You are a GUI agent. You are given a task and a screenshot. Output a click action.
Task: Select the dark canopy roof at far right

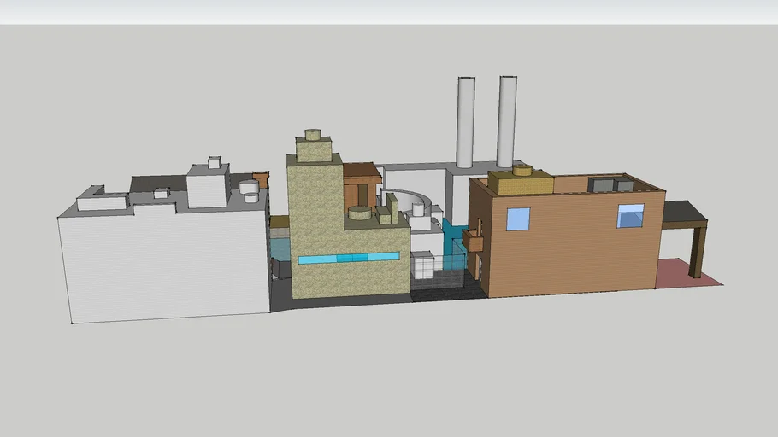tap(684, 213)
